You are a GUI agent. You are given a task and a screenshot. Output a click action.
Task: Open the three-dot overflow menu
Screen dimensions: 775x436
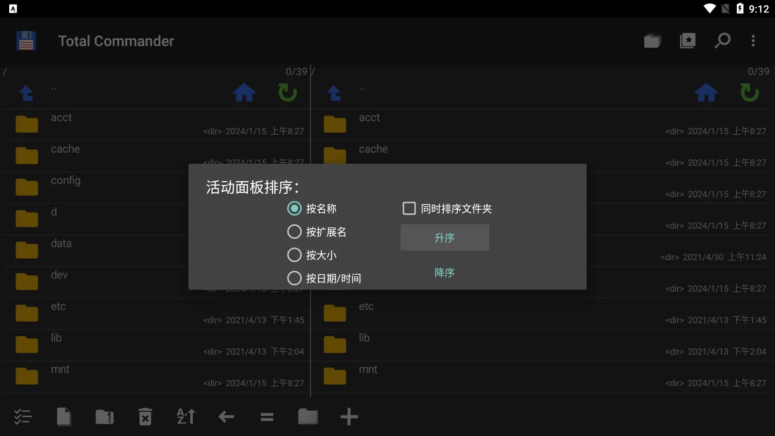click(753, 41)
